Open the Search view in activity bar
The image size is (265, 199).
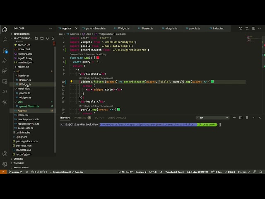tap(5, 40)
